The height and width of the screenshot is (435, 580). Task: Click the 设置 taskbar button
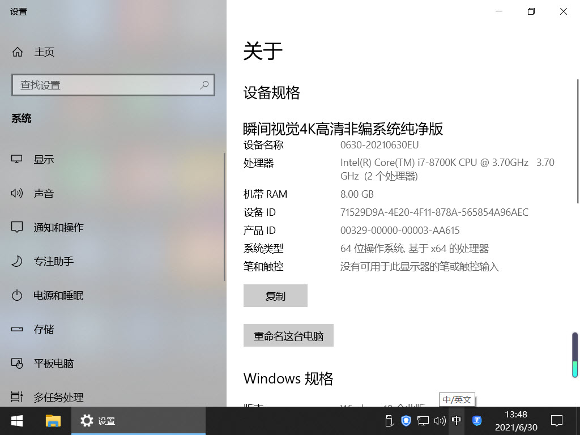(x=138, y=421)
